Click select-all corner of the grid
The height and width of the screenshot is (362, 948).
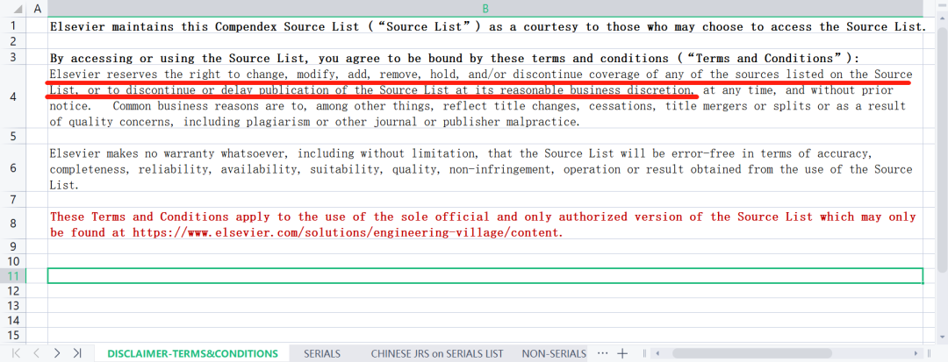13,9
